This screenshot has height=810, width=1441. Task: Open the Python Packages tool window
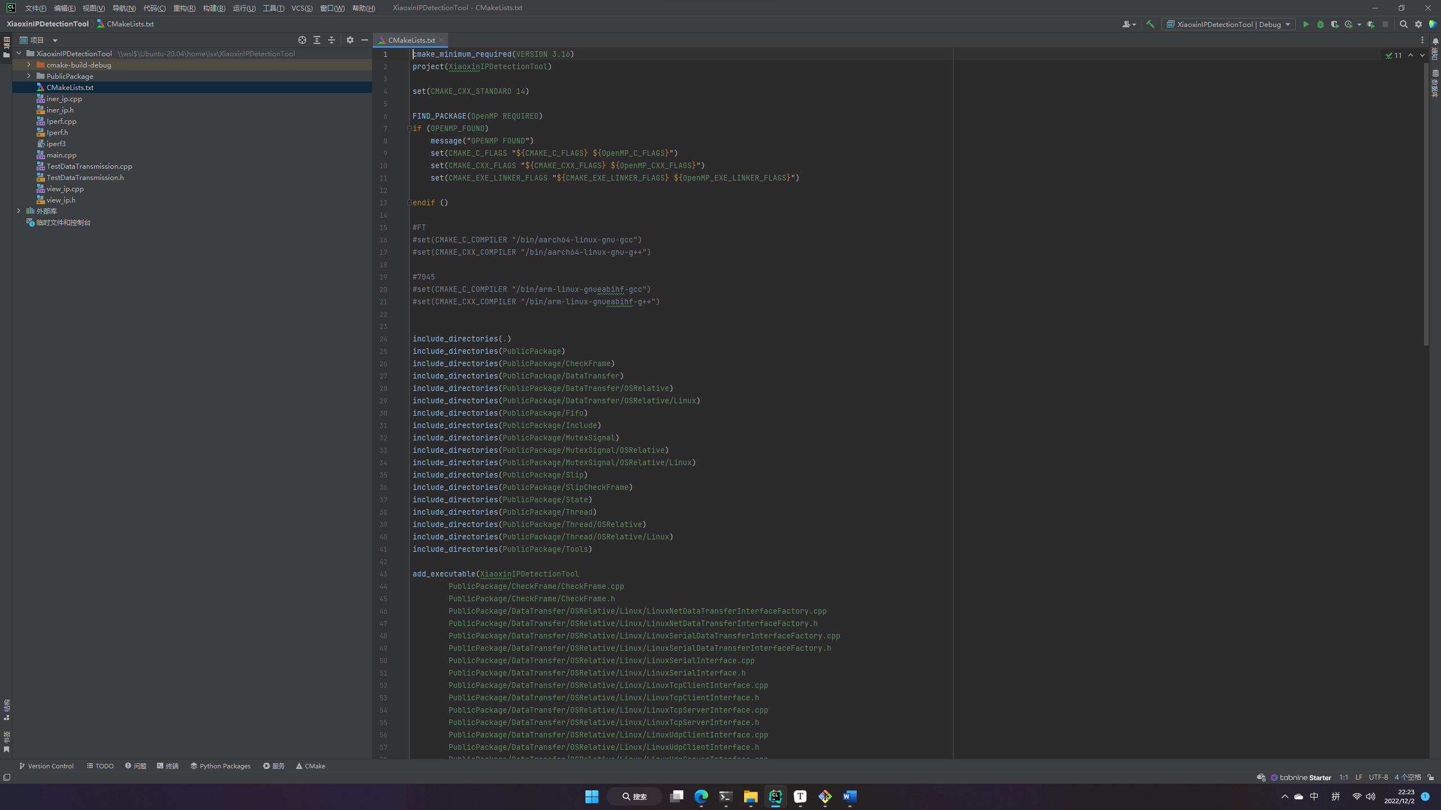click(221, 766)
